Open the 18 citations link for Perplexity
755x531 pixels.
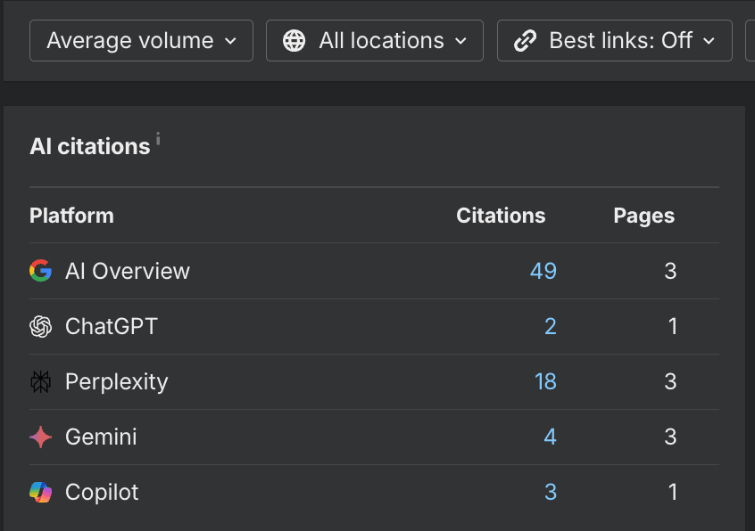pyautogui.click(x=545, y=382)
